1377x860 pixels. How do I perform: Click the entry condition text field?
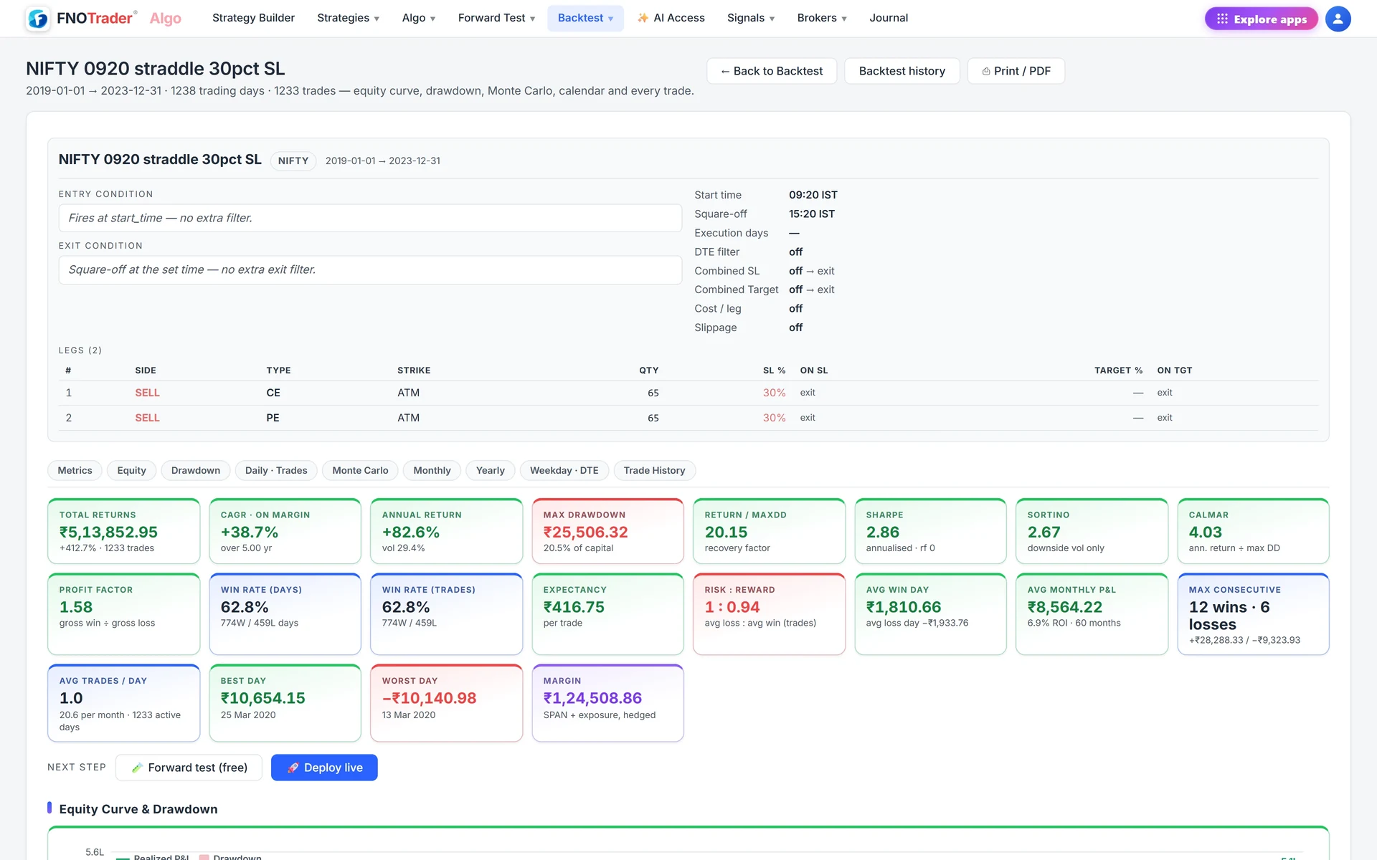tap(370, 218)
